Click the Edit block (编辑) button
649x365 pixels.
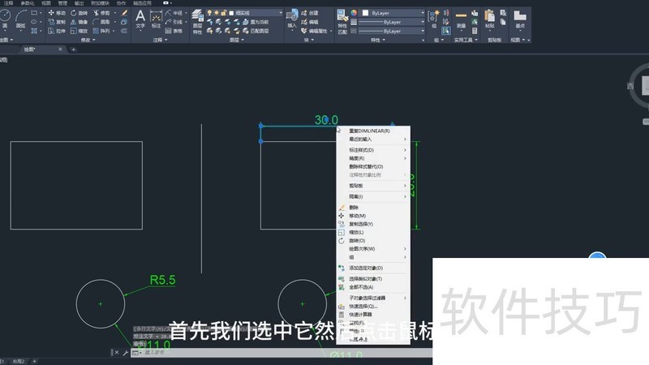(x=310, y=22)
